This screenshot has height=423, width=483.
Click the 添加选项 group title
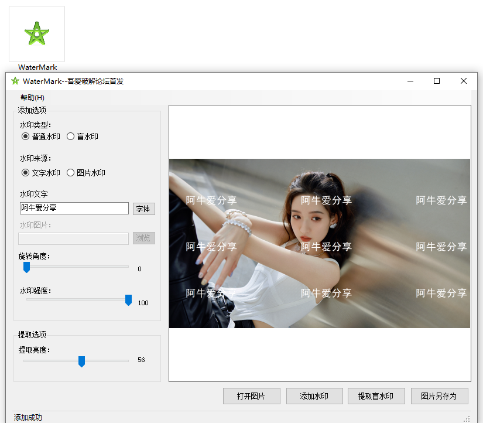(x=32, y=110)
